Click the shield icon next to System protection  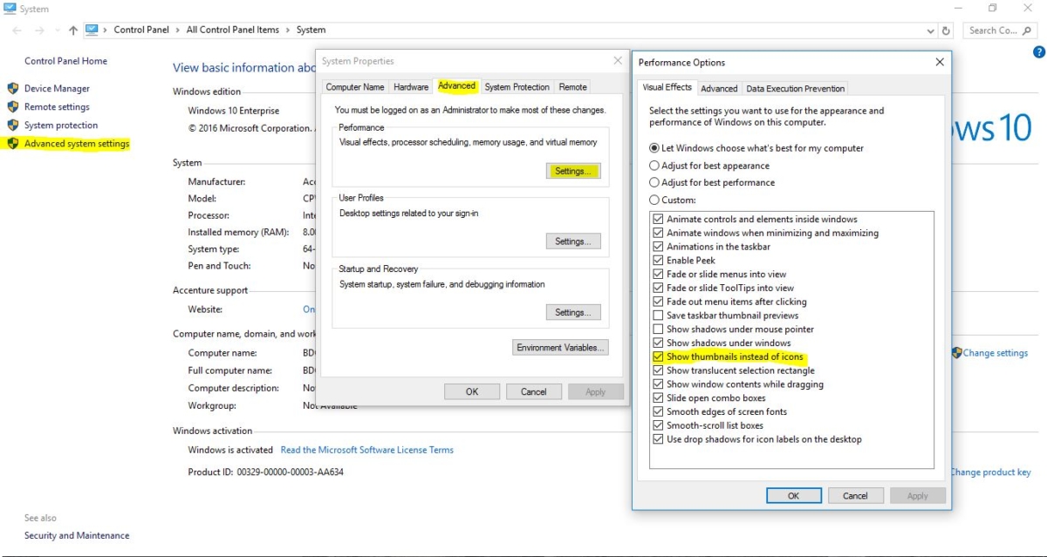[x=11, y=125]
